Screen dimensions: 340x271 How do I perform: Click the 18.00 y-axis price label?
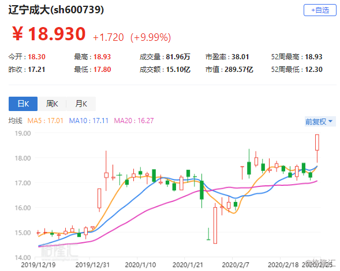tap(23, 158)
